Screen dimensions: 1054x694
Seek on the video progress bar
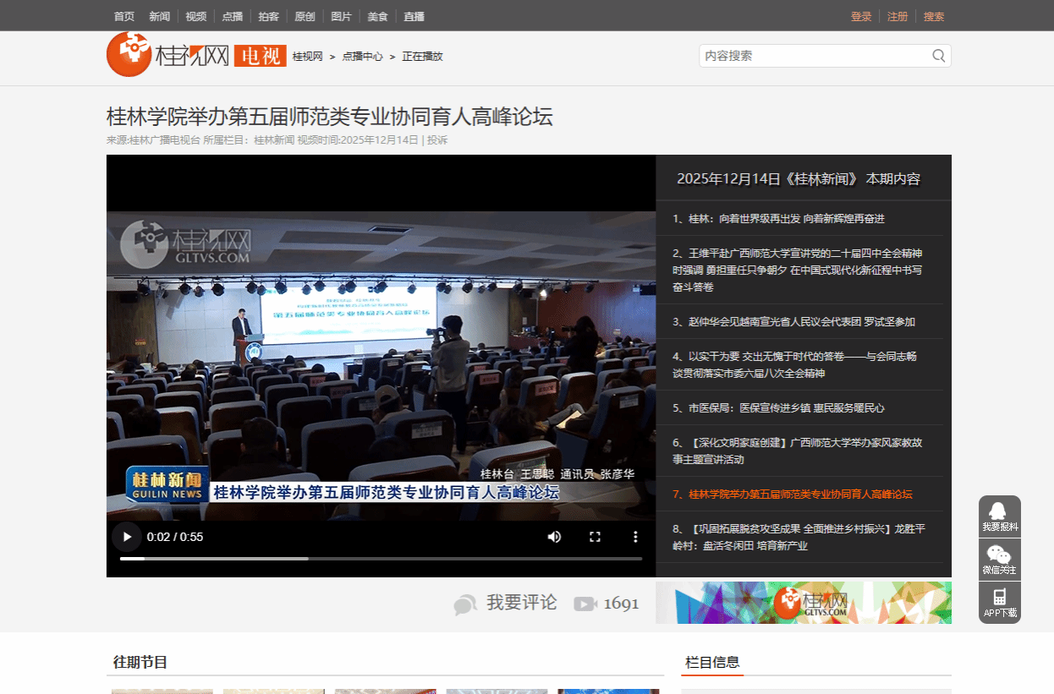pyautogui.click(x=381, y=558)
